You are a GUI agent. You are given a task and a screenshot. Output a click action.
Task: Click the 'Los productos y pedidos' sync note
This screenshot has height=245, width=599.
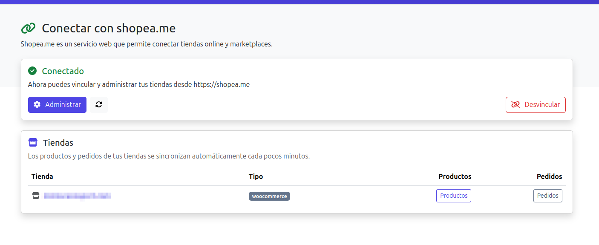[x=169, y=156]
